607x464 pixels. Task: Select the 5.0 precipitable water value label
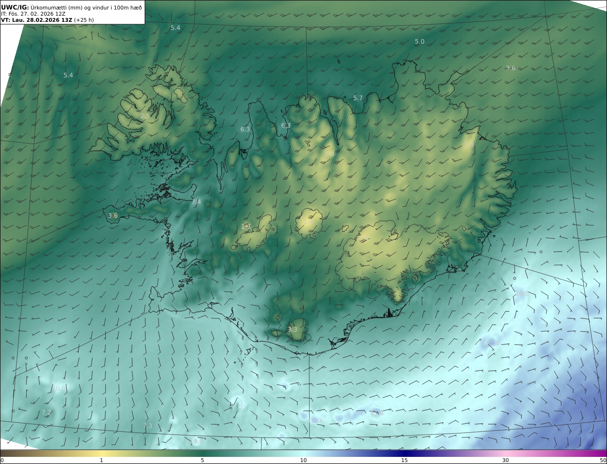(x=420, y=42)
